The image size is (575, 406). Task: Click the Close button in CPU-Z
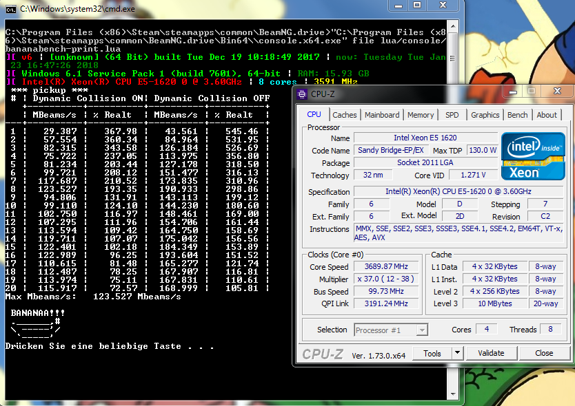pos(544,353)
